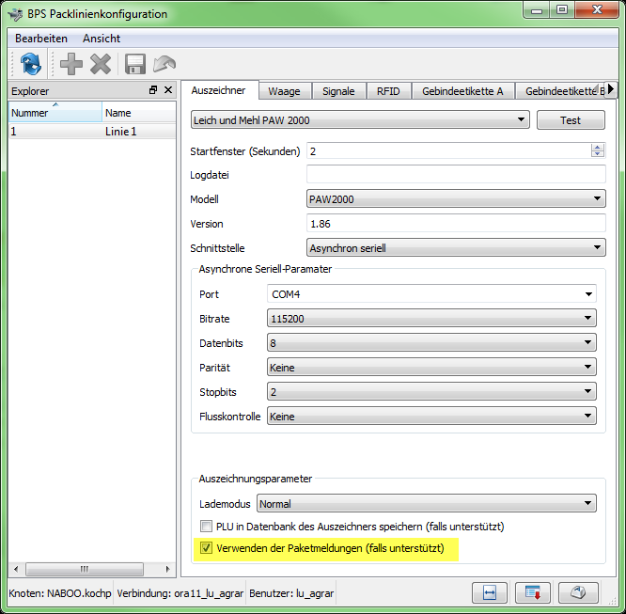This screenshot has width=626, height=614.
Task: Open the Stopbits dropdown
Action: click(431, 390)
